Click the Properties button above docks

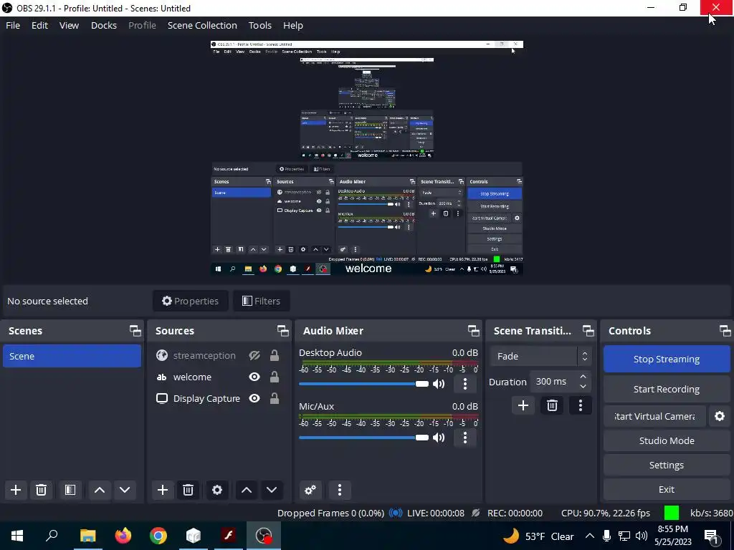pyautogui.click(x=190, y=301)
